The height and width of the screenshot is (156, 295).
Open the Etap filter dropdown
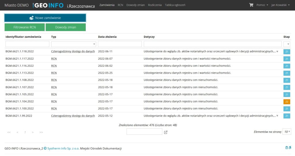click(287, 44)
